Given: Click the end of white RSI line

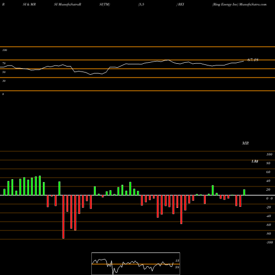Looking at the screenshot, I should click(x=244, y=61).
